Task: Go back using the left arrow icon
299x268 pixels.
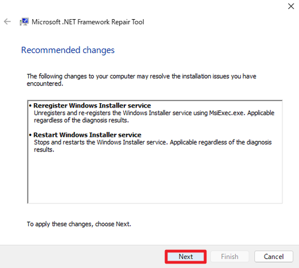Action: [x=7, y=21]
